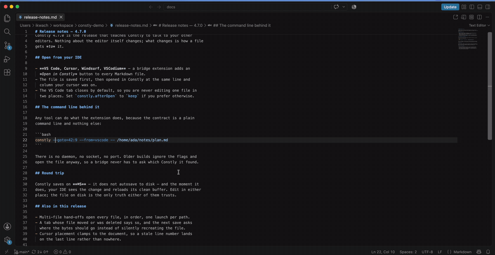Click '--from=vscode' flag on line 22
This screenshot has width=495, height=255.
point(94,140)
